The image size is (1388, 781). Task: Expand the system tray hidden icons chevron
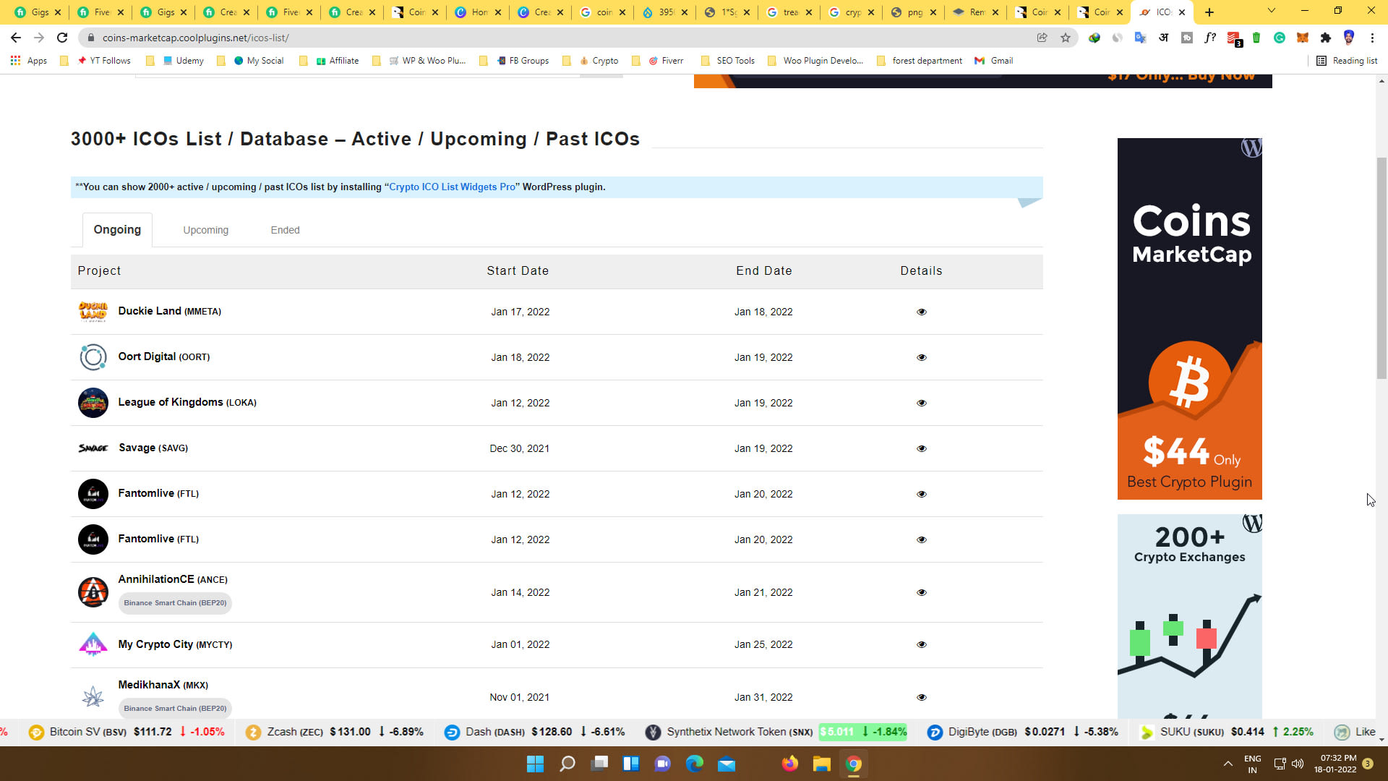(1228, 764)
